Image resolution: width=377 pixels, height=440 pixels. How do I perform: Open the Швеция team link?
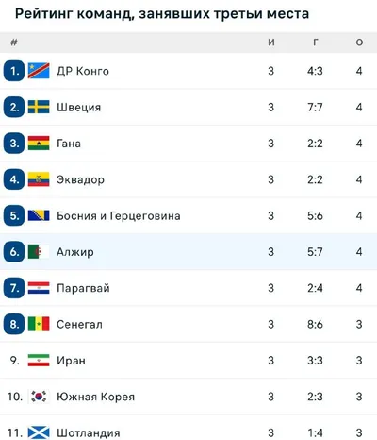tap(79, 108)
